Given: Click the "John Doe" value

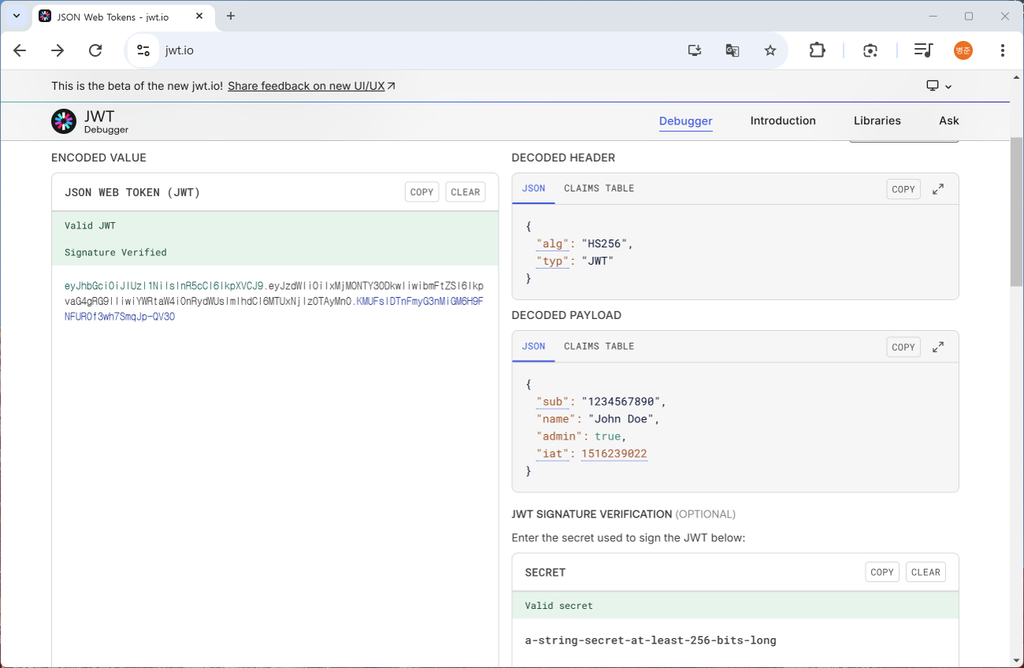Looking at the screenshot, I should click(621, 419).
